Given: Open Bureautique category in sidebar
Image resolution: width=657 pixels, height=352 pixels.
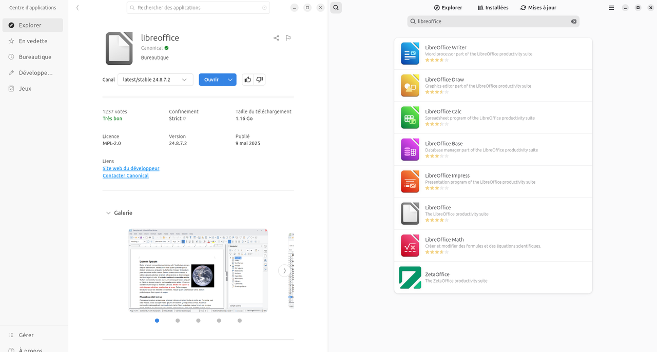Looking at the screenshot, I should 33,57.
